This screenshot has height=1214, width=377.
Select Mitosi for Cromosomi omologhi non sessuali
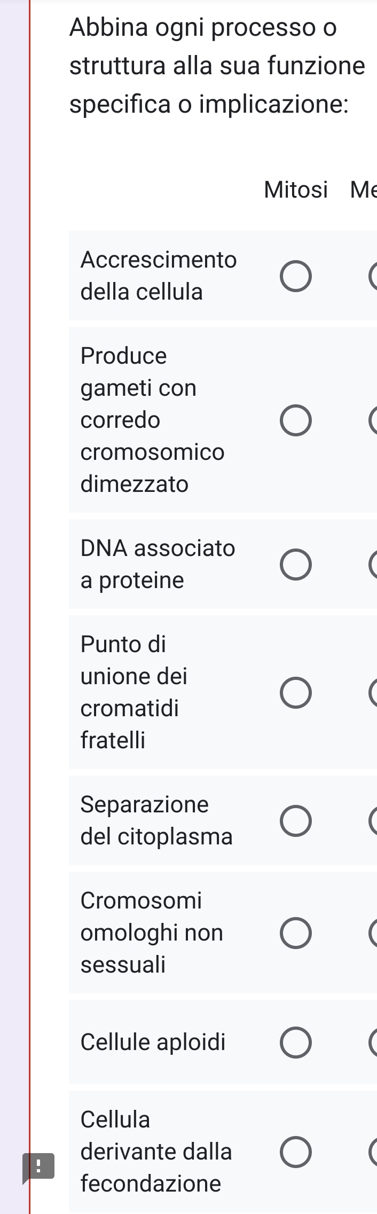[296, 933]
